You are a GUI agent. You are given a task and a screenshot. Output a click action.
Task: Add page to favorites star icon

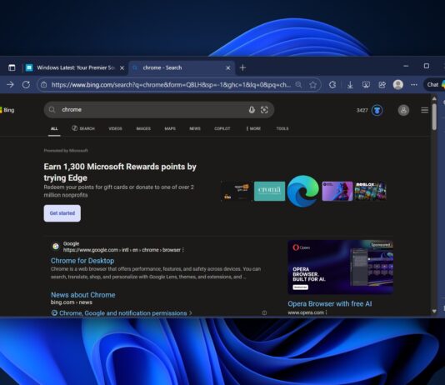click(x=312, y=84)
